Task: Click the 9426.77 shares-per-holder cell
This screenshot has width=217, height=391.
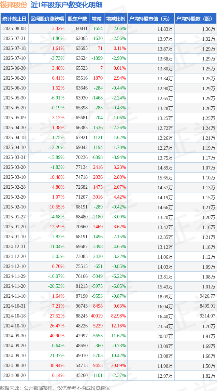Action: pyautogui.click(x=206, y=296)
